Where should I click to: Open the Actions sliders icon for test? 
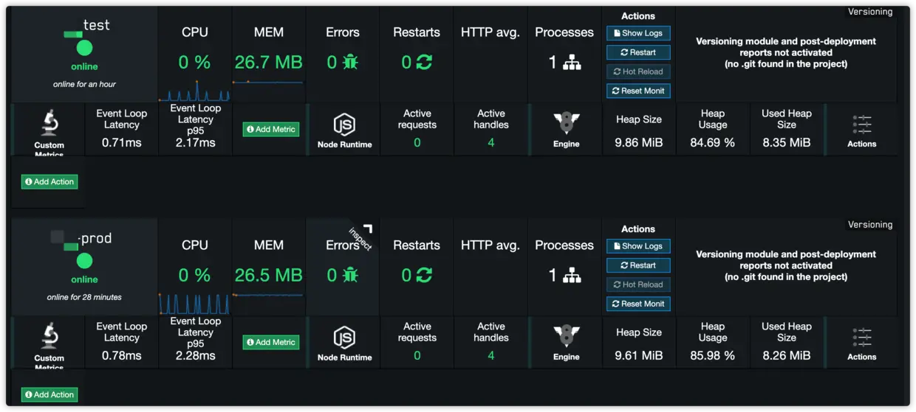click(x=861, y=123)
